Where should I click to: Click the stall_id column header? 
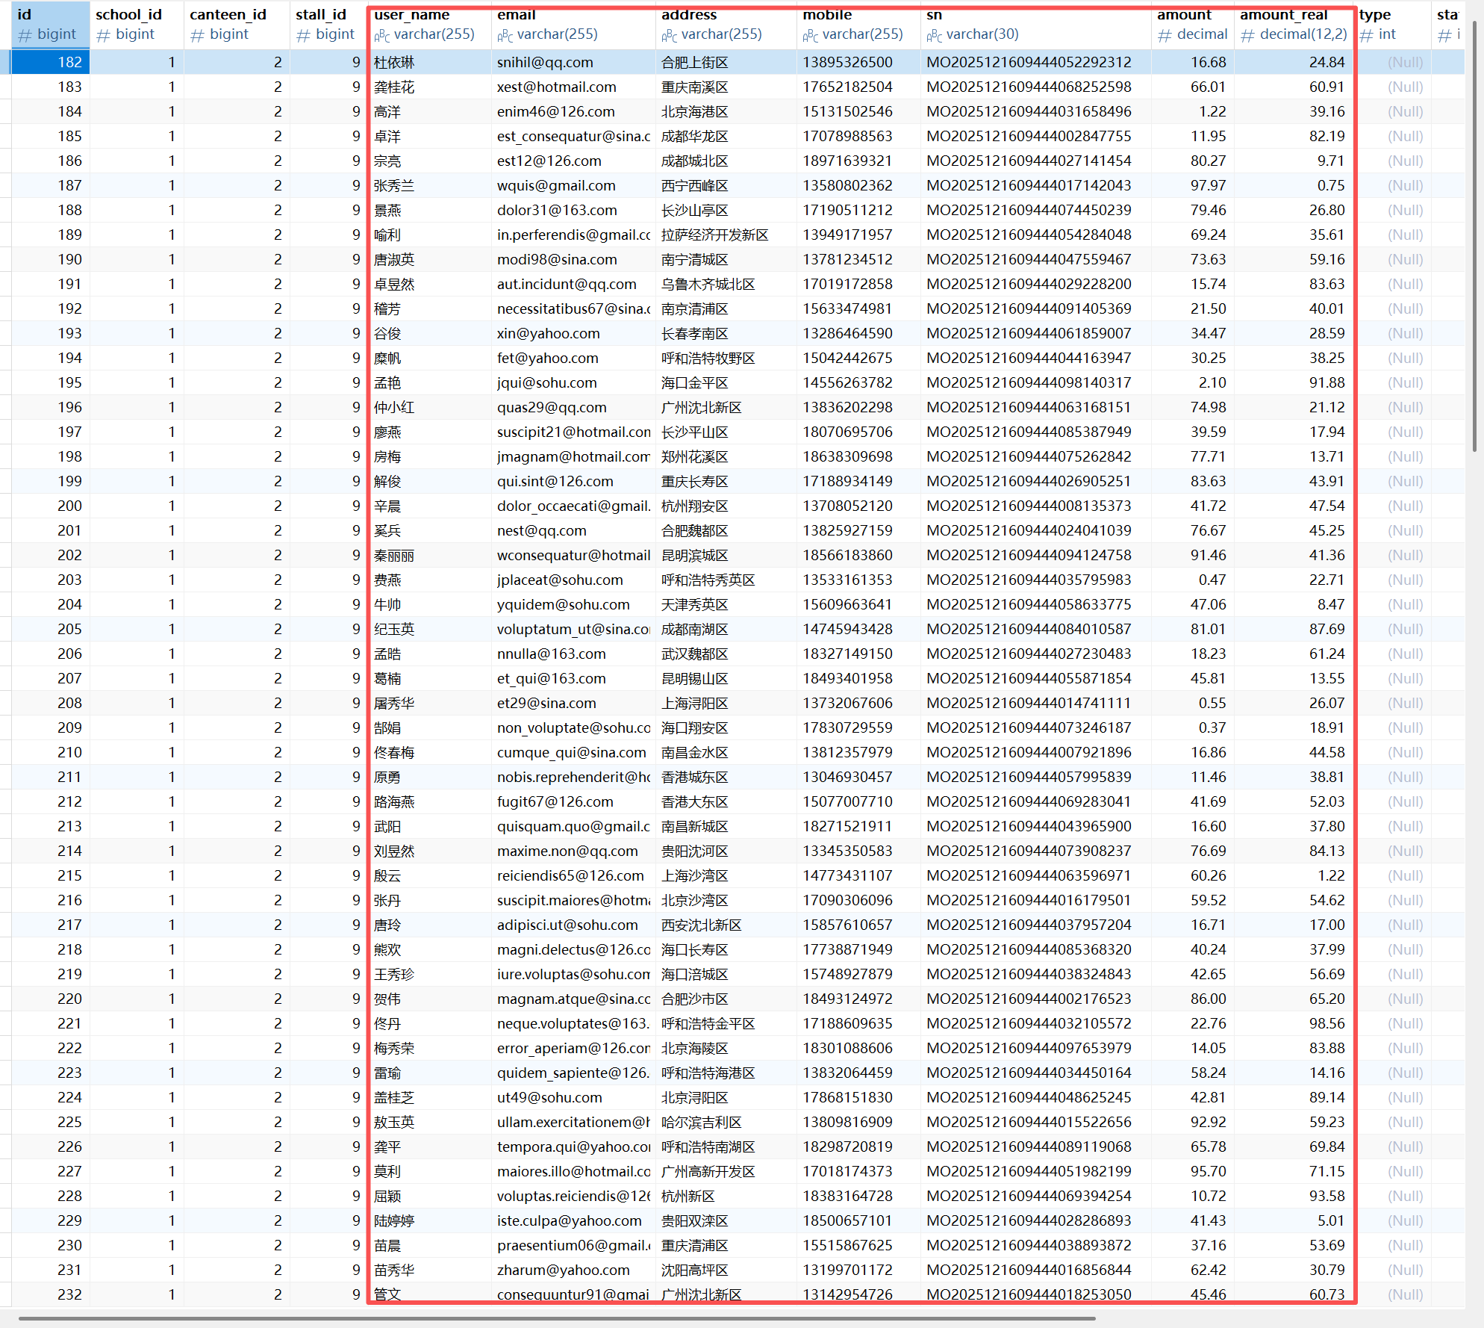(x=320, y=14)
